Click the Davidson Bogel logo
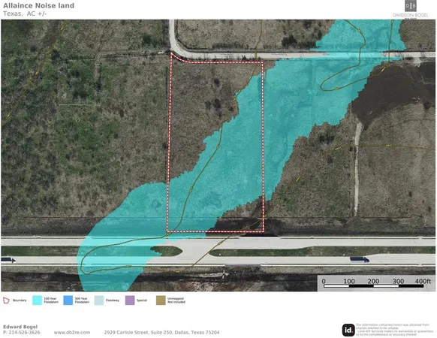 click(411, 9)
